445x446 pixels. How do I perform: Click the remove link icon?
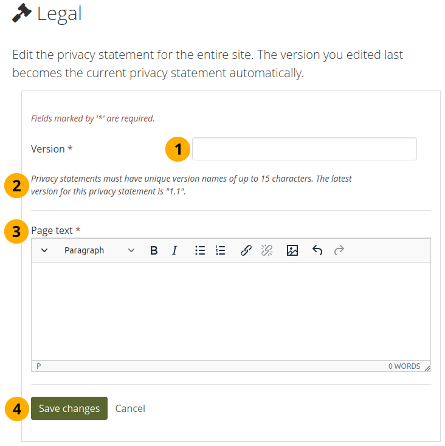pyautogui.click(x=267, y=250)
